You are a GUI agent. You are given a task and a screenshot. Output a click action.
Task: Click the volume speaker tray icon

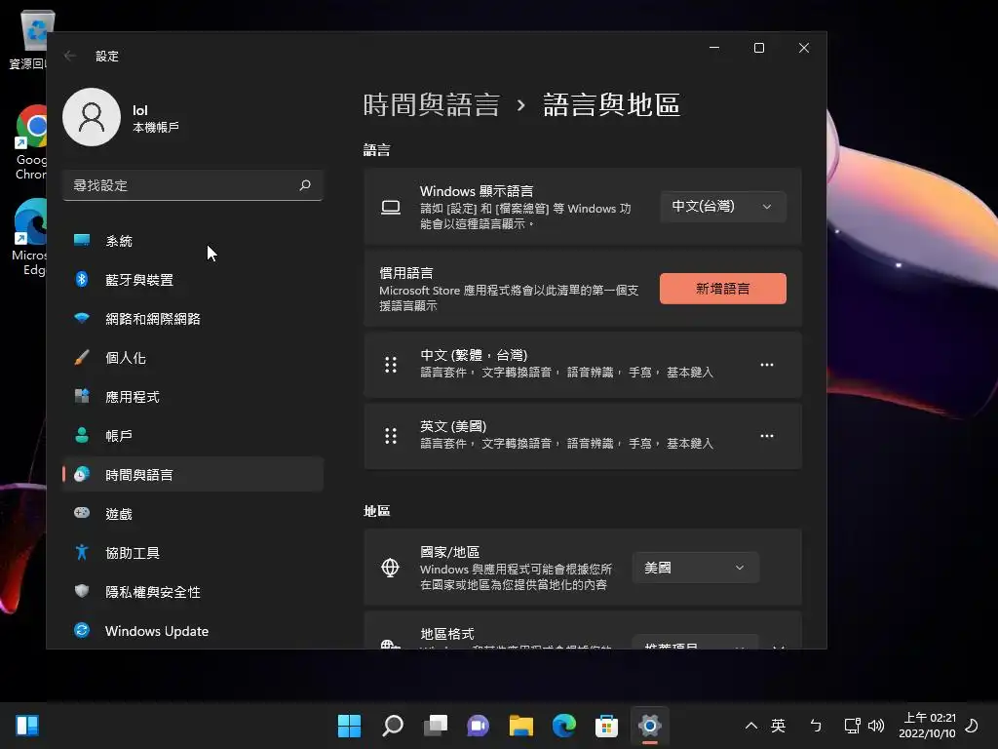(876, 726)
